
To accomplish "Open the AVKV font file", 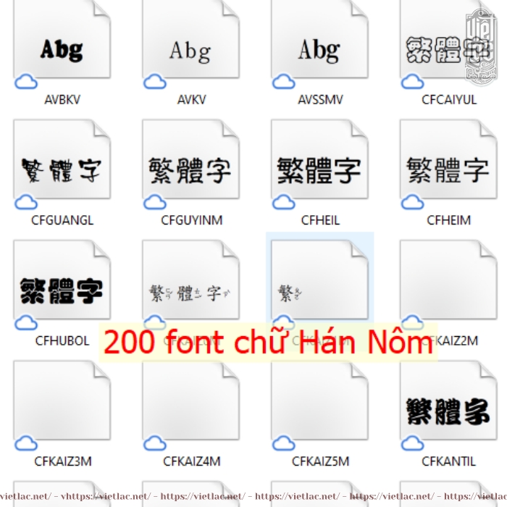I will click(x=190, y=43).
